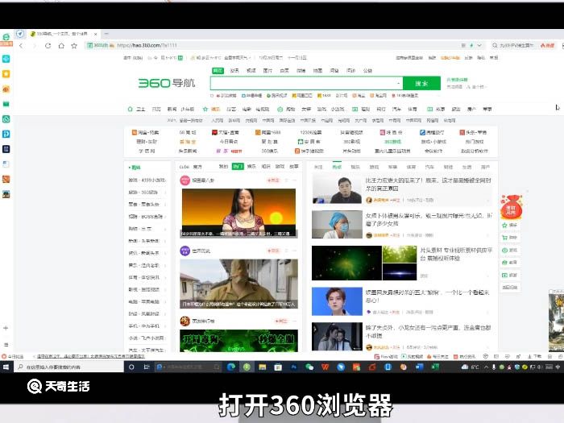Open the green mail sidebar icon

click(x=6, y=104)
